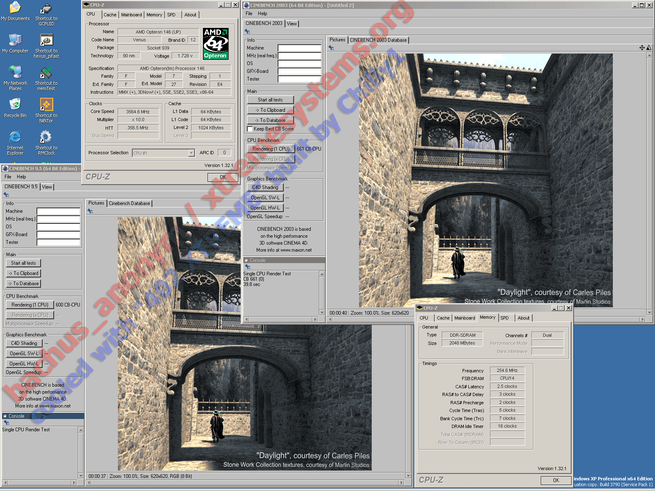This screenshot has height=491, width=655.
Task: Click To Clipboard in CINEBENCH 2003
Action: click(270, 110)
